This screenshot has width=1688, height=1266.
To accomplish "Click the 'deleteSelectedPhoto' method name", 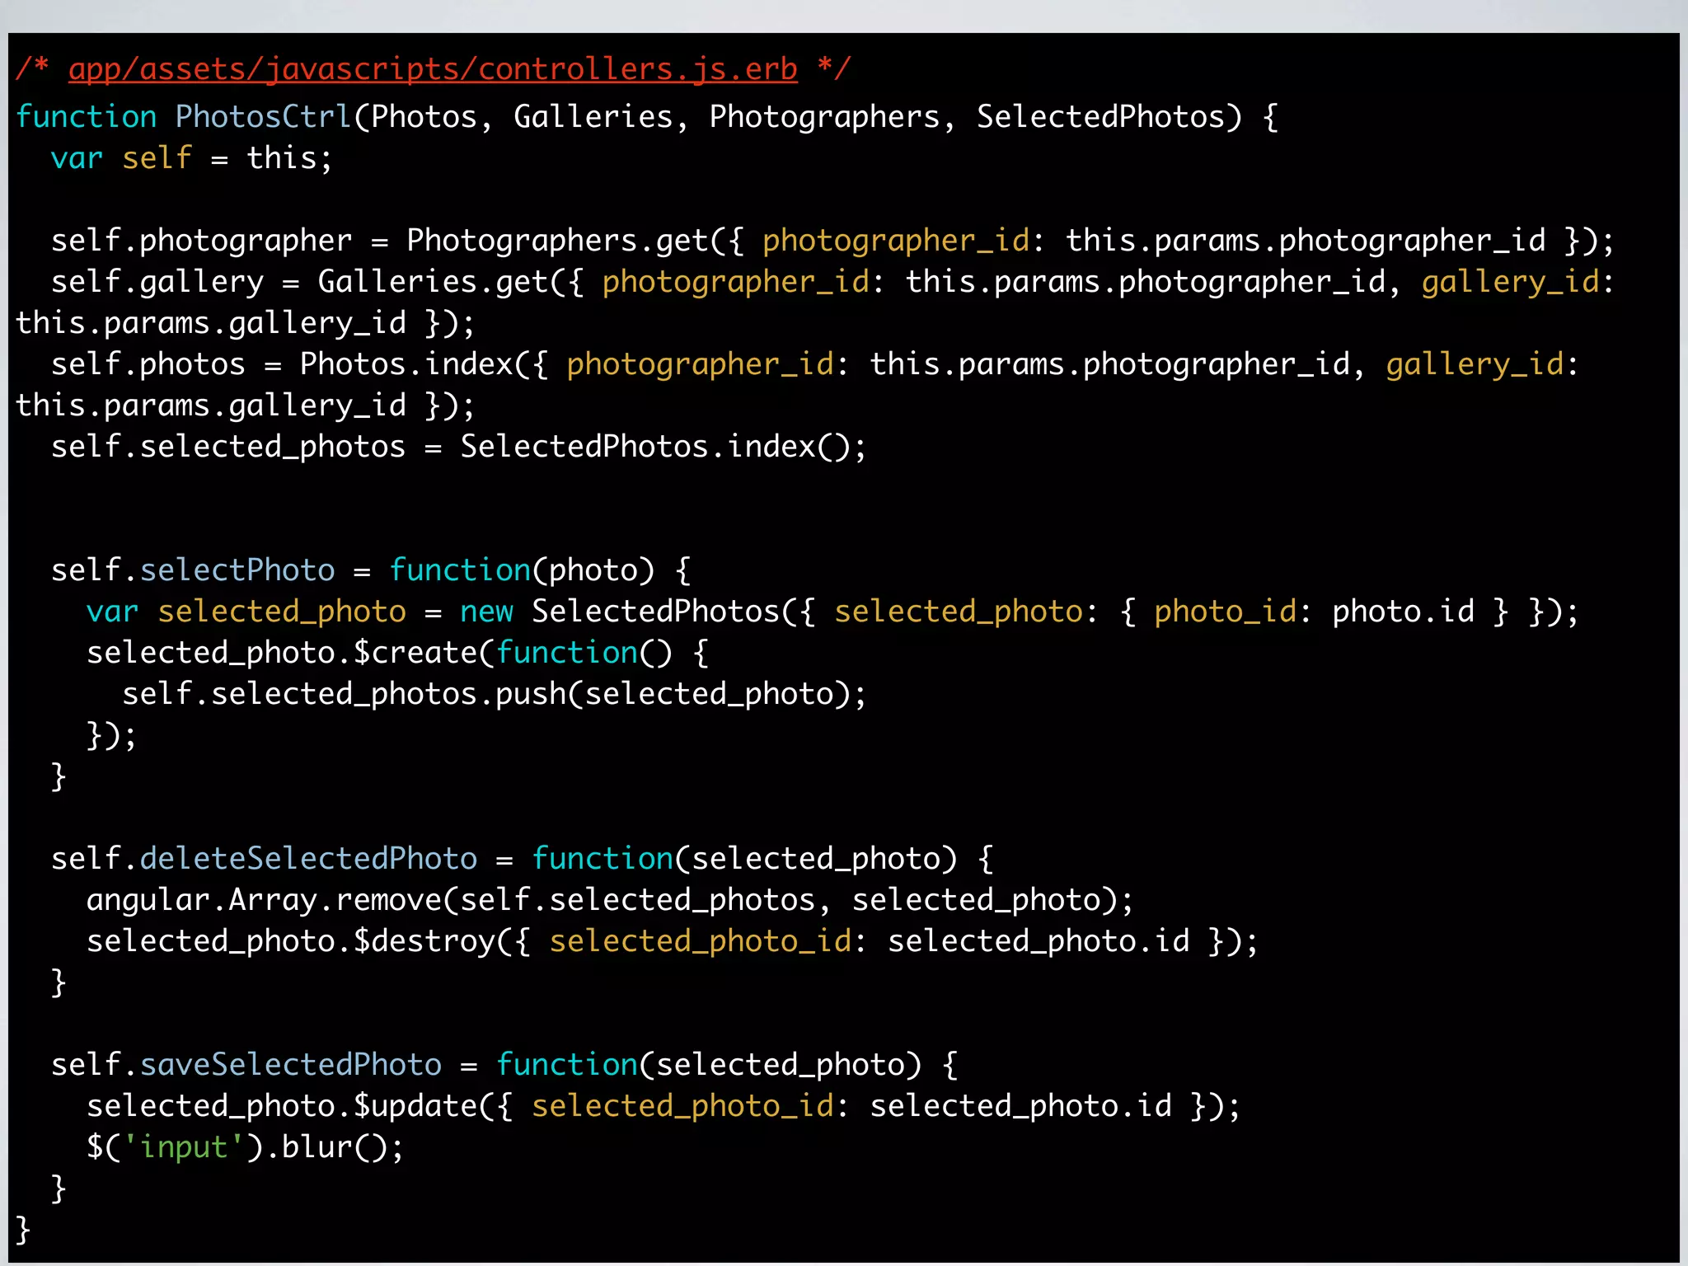I will [x=308, y=859].
